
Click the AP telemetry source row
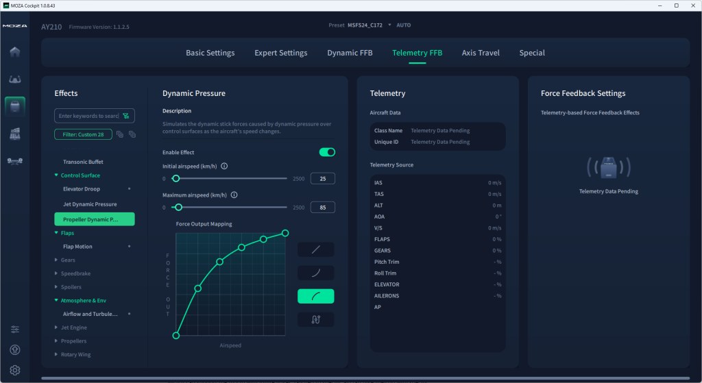(438, 307)
